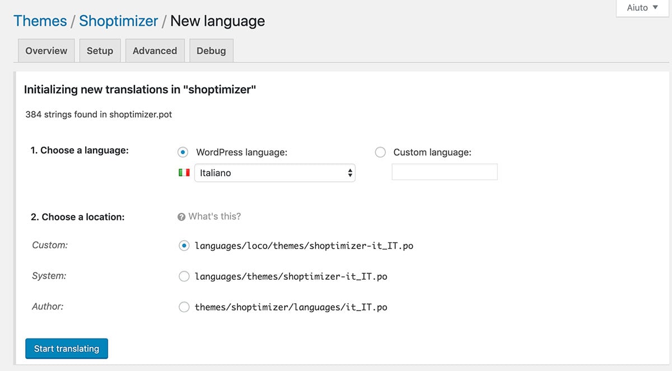This screenshot has width=672, height=371.
Task: Open the Italiano language dropdown
Action: point(275,173)
